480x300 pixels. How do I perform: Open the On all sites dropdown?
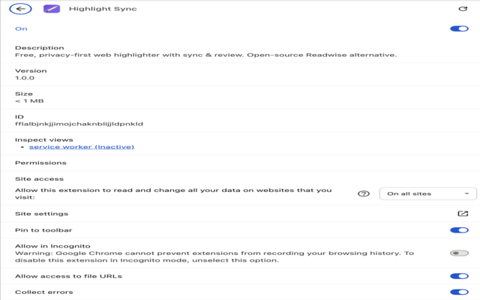(427, 193)
